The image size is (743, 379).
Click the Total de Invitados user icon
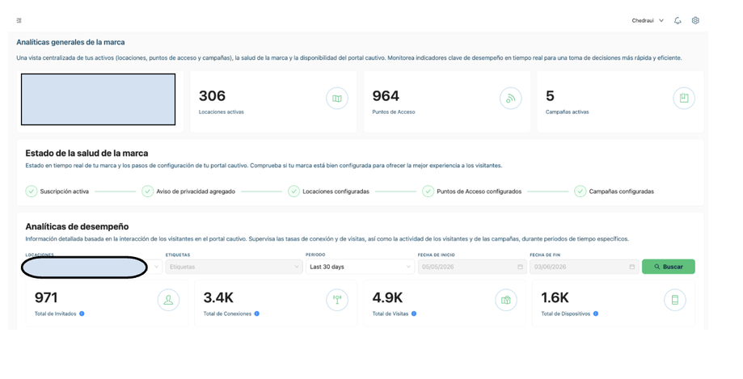coord(168,300)
